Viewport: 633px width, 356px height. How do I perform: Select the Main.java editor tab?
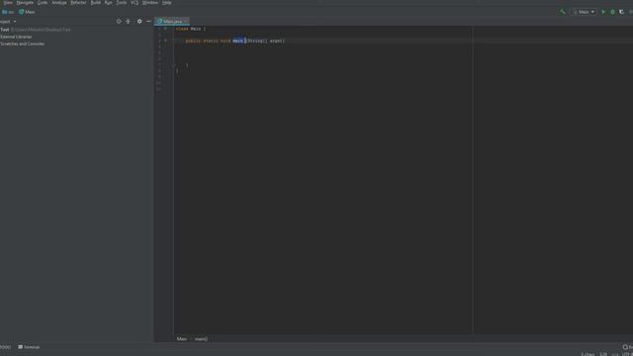[x=172, y=21]
